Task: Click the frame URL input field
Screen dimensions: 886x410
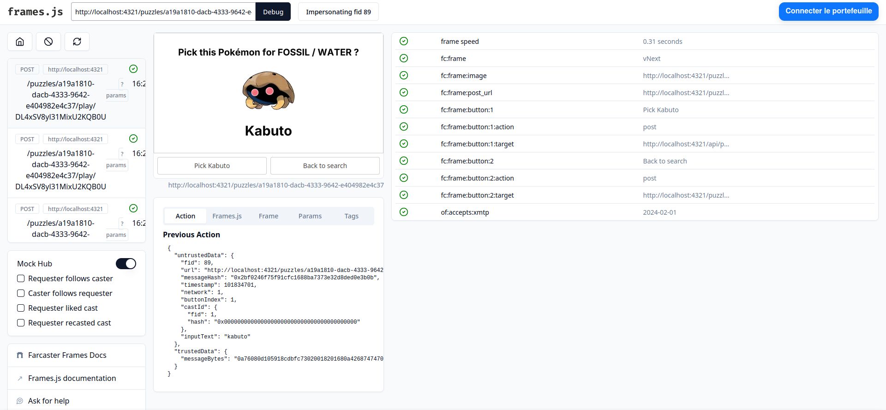Action: [x=163, y=12]
